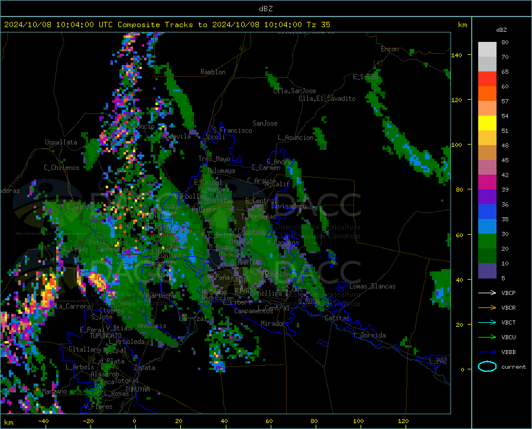532x429 pixels.
Task: Select the Capdevila place label
Action: pos(174,136)
